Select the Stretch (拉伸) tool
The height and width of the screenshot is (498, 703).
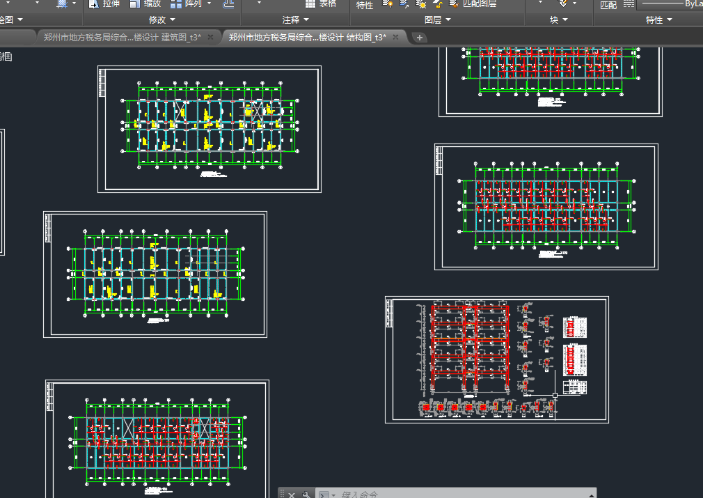pyautogui.click(x=104, y=3)
